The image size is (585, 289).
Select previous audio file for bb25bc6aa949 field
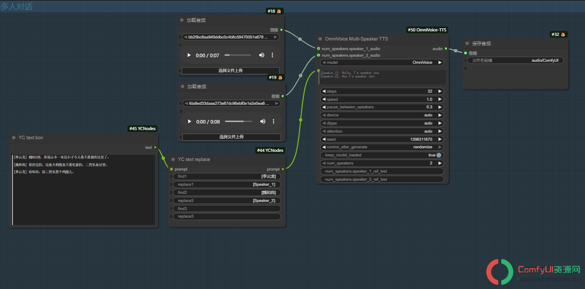pyautogui.click(x=185, y=37)
